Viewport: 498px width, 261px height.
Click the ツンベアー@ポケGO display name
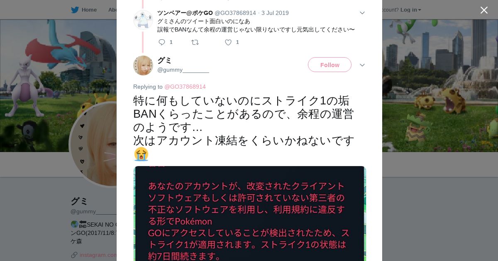coord(185,13)
